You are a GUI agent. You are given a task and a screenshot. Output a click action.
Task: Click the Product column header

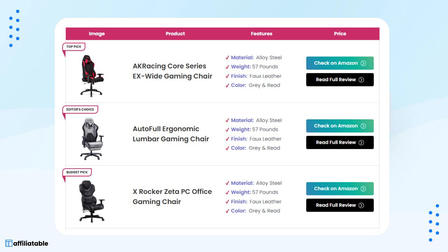click(175, 34)
